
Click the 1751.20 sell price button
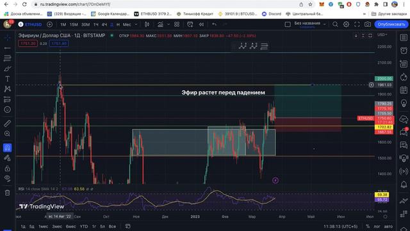coord(28,44)
